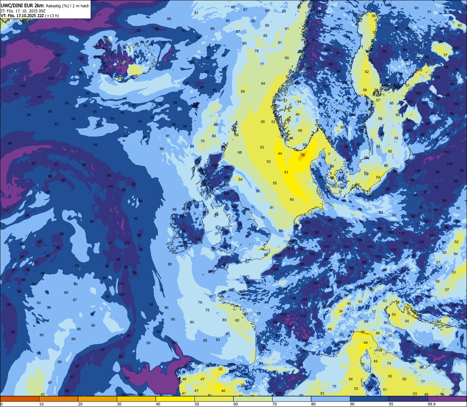Click the 34 humidity value in the Alps
Viewport: 467px width, 407px height.
(341, 311)
